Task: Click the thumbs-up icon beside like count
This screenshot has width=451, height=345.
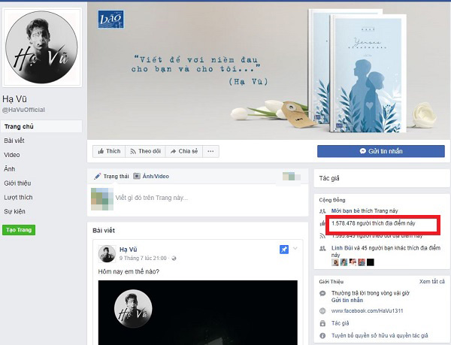Action: (x=322, y=223)
